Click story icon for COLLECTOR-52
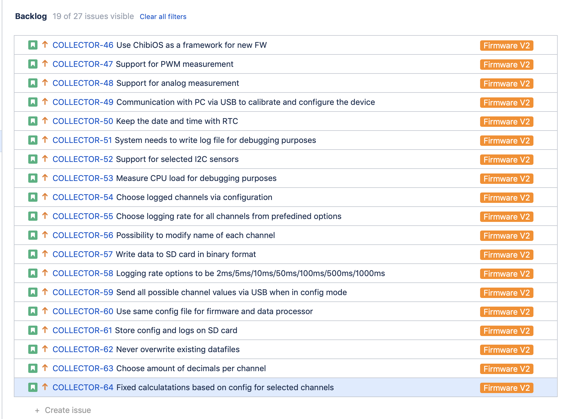Screen dimensions: 564x419 33,159
